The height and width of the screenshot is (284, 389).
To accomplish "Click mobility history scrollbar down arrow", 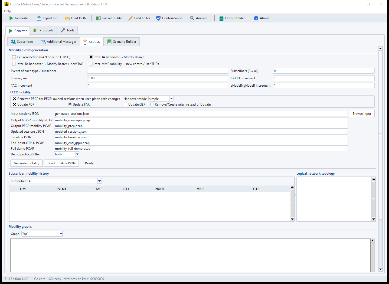I will (292, 219).
